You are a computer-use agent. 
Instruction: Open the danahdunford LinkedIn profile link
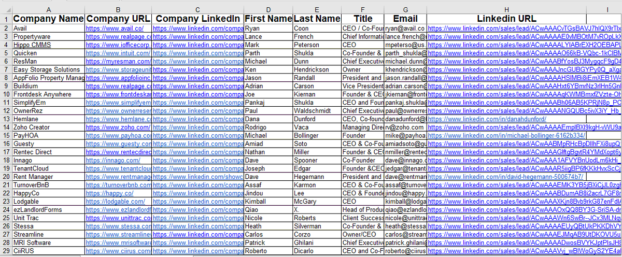(487, 119)
